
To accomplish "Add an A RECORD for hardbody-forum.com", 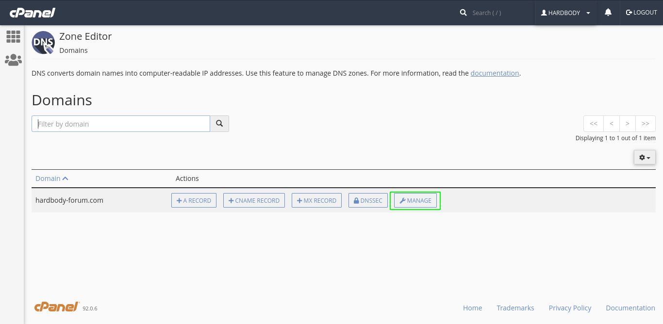I will 194,200.
